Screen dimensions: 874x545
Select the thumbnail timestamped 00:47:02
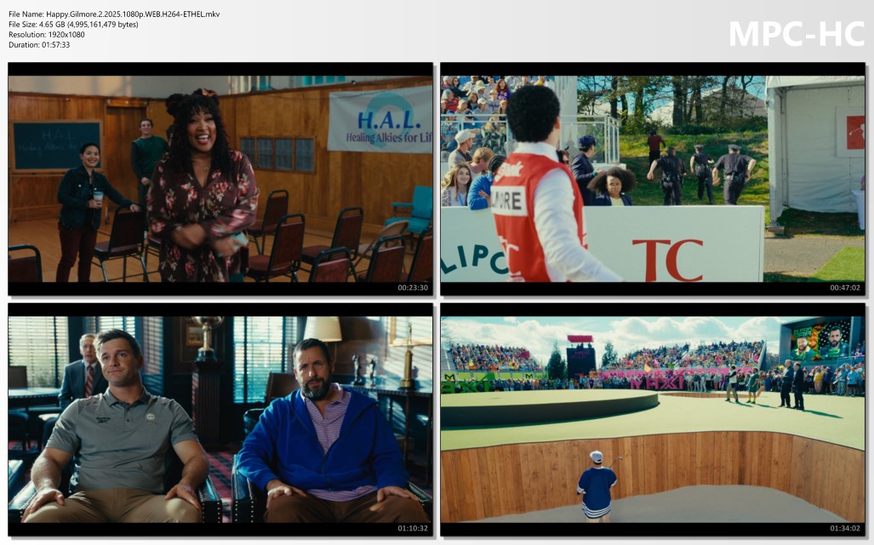click(x=653, y=179)
